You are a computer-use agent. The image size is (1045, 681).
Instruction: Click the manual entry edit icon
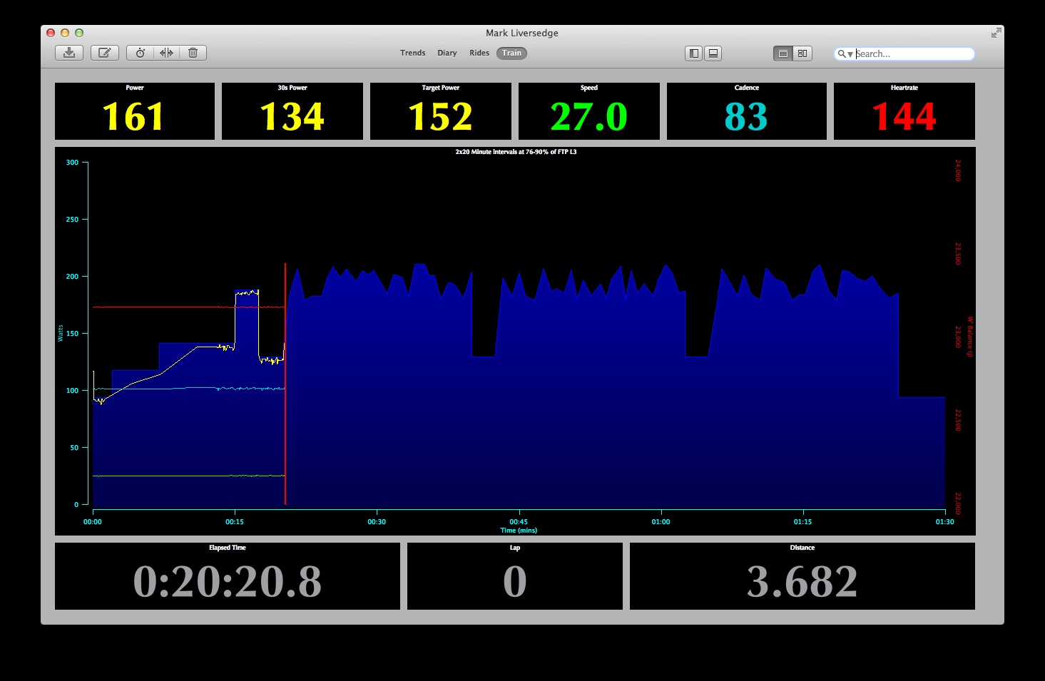point(105,53)
